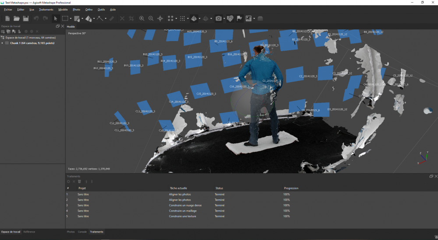Viewport: 438px width, 240px height.
Task: Click the trash icon in Traitements panel
Action: pos(79,181)
